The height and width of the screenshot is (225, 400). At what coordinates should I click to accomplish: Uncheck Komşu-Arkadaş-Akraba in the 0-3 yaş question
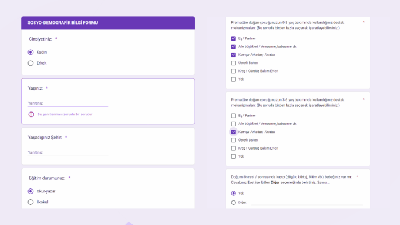coord(234,55)
